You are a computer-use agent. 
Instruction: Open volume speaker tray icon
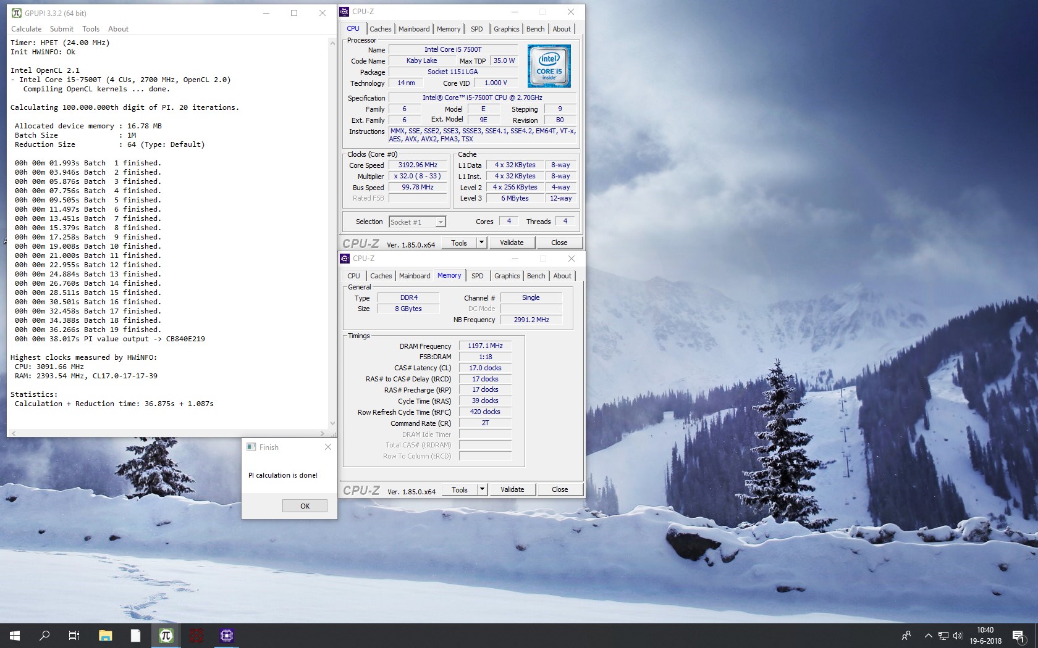click(x=958, y=635)
